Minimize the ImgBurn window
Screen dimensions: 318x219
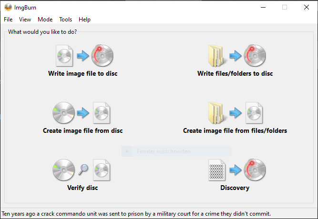(x=263, y=7)
